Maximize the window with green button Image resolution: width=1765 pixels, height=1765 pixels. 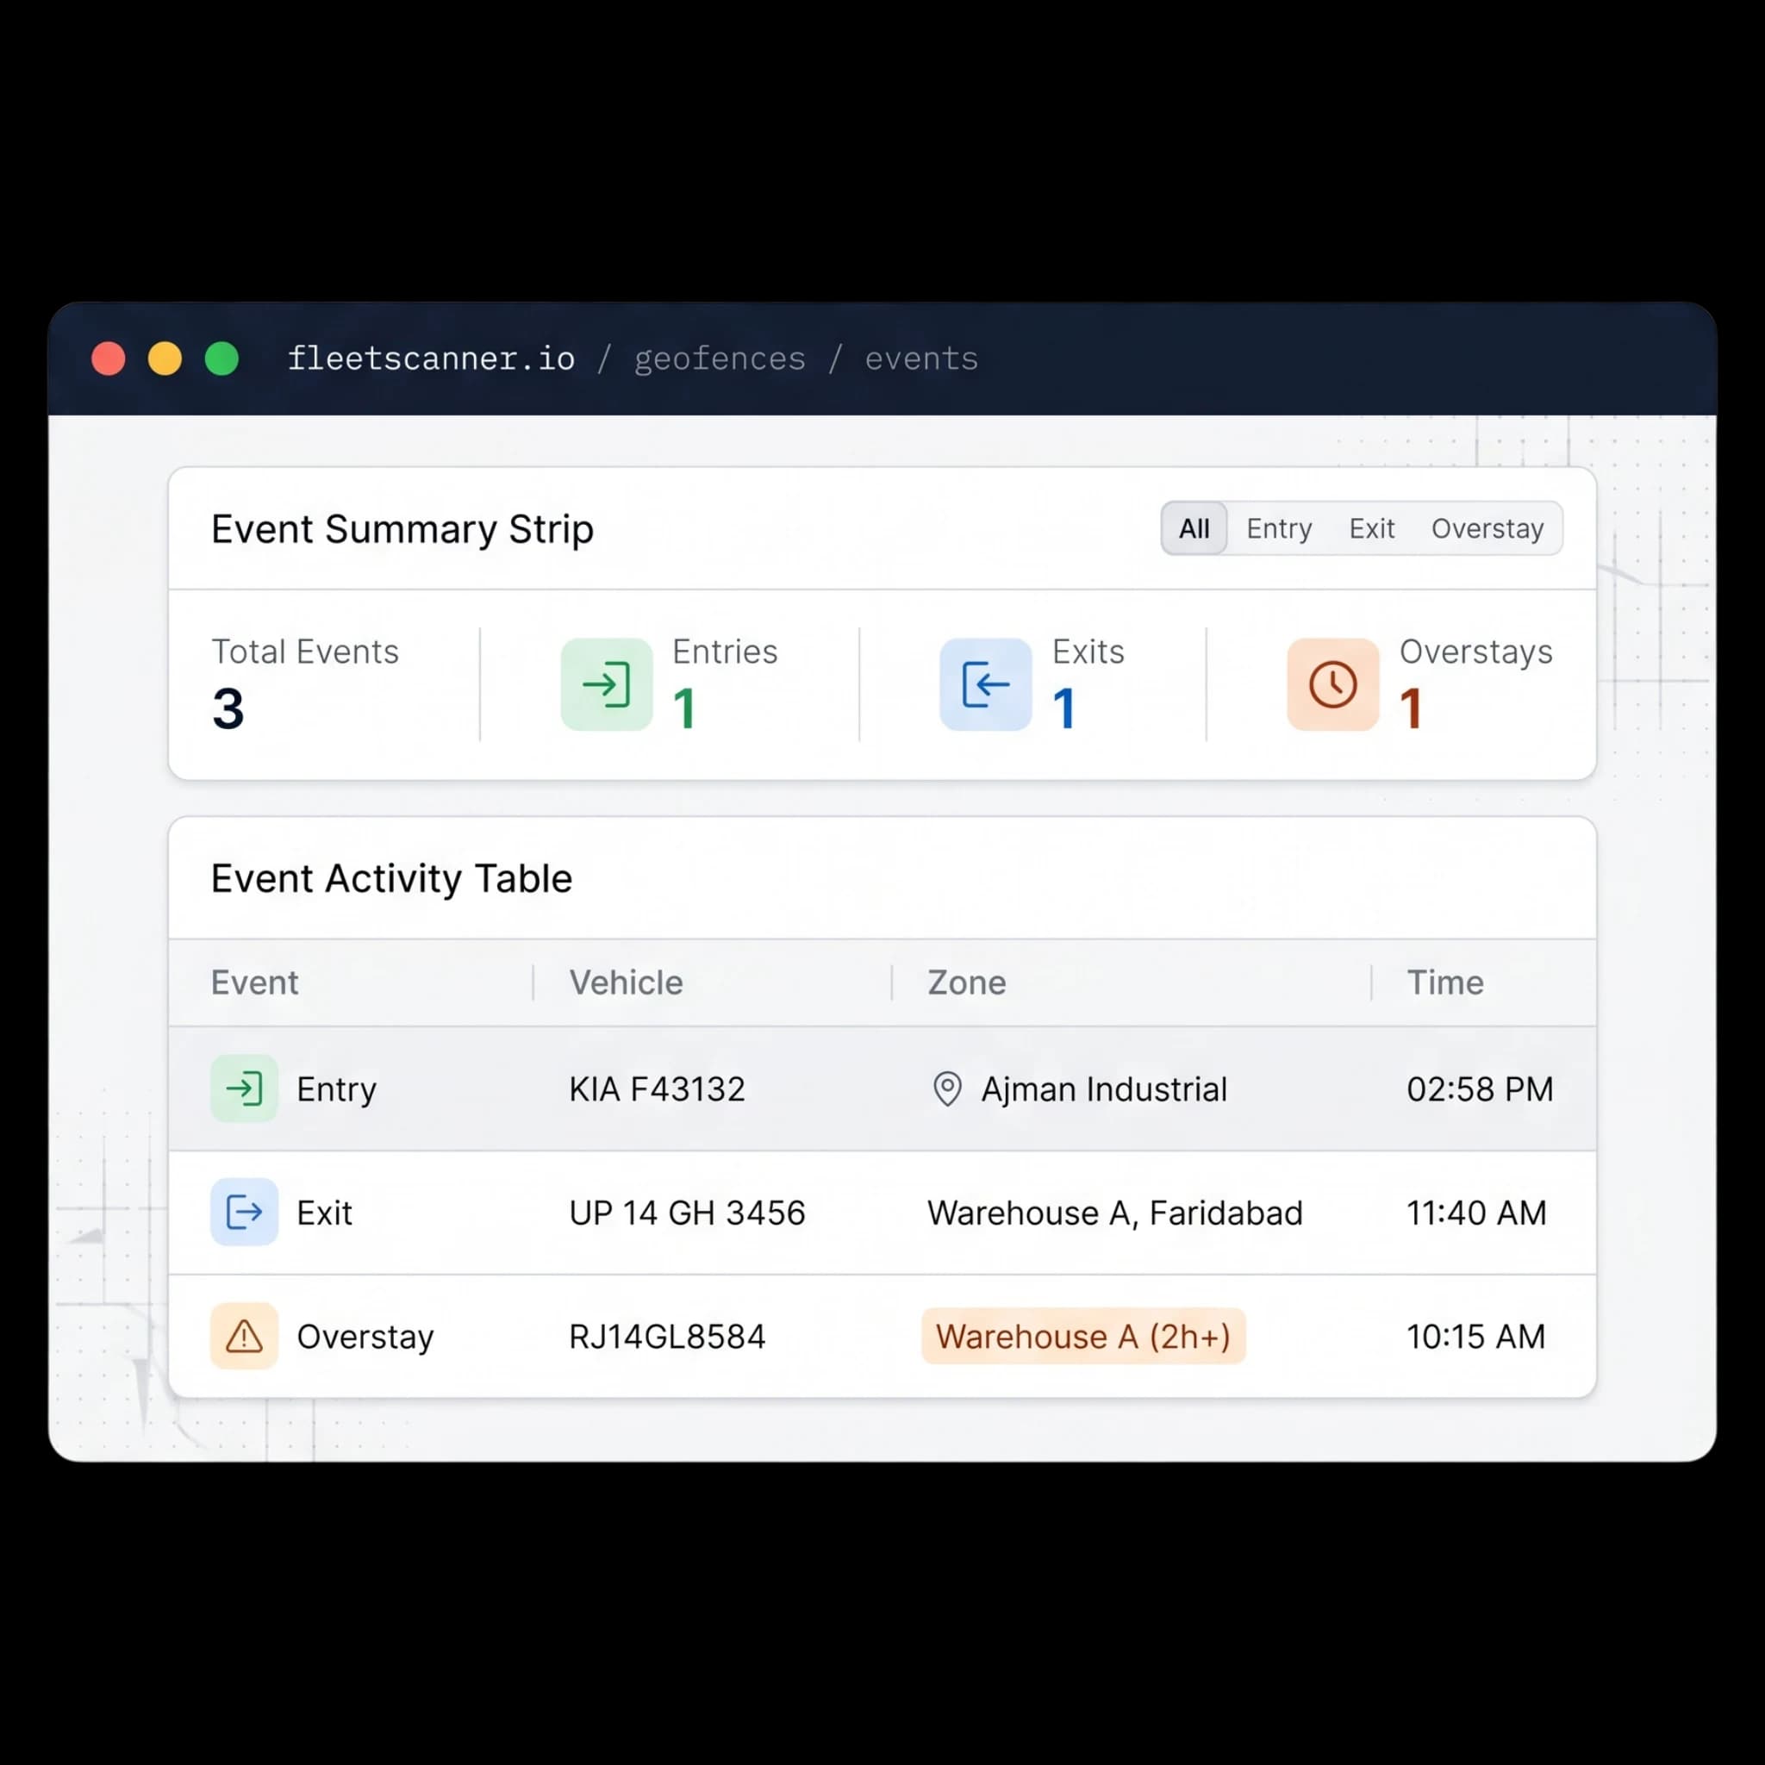[x=222, y=359]
